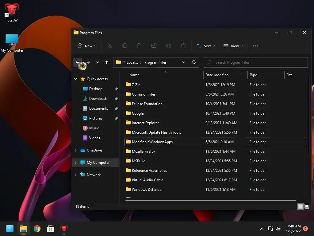Collapse the Quick access tree node
314x236 pixels.
point(76,79)
